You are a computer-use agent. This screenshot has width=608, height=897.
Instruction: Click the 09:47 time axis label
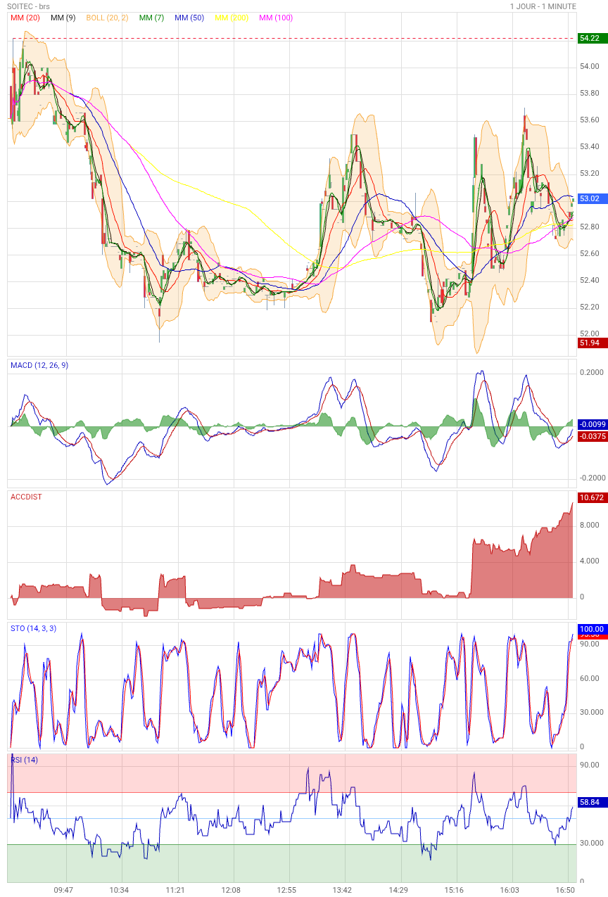click(x=63, y=890)
